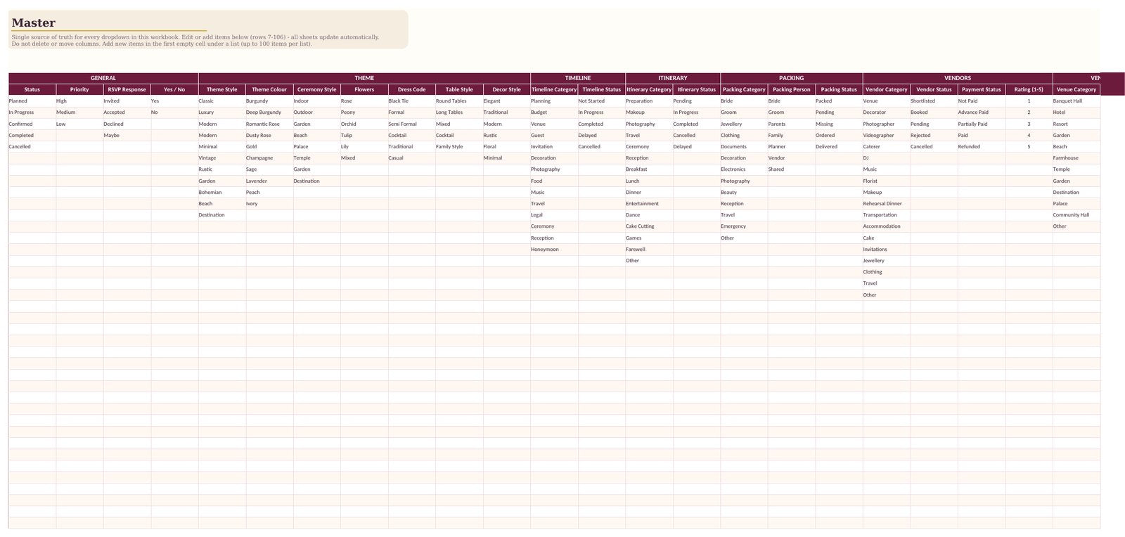The image size is (1125, 537).
Task: Select the Romantic Rose colour cell
Action: 269,124
